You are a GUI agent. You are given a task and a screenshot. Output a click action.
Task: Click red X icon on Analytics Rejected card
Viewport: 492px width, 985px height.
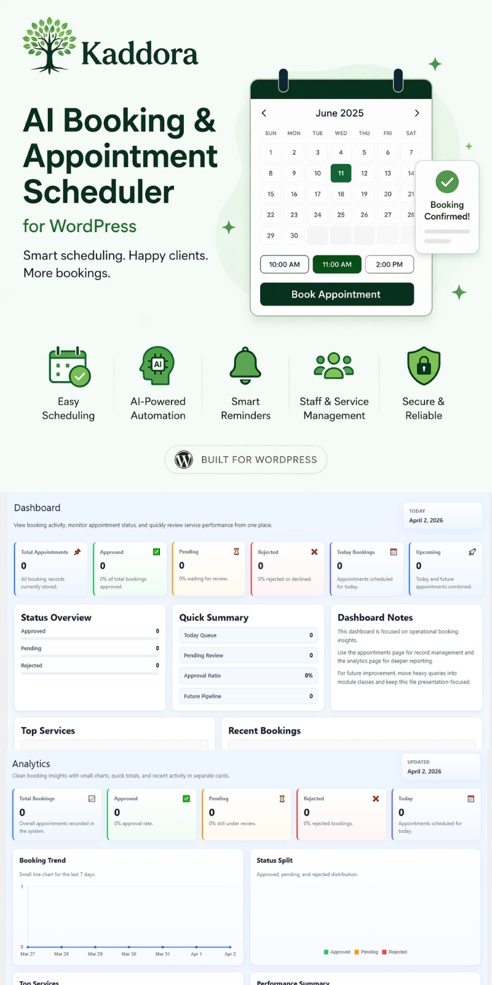tap(376, 798)
